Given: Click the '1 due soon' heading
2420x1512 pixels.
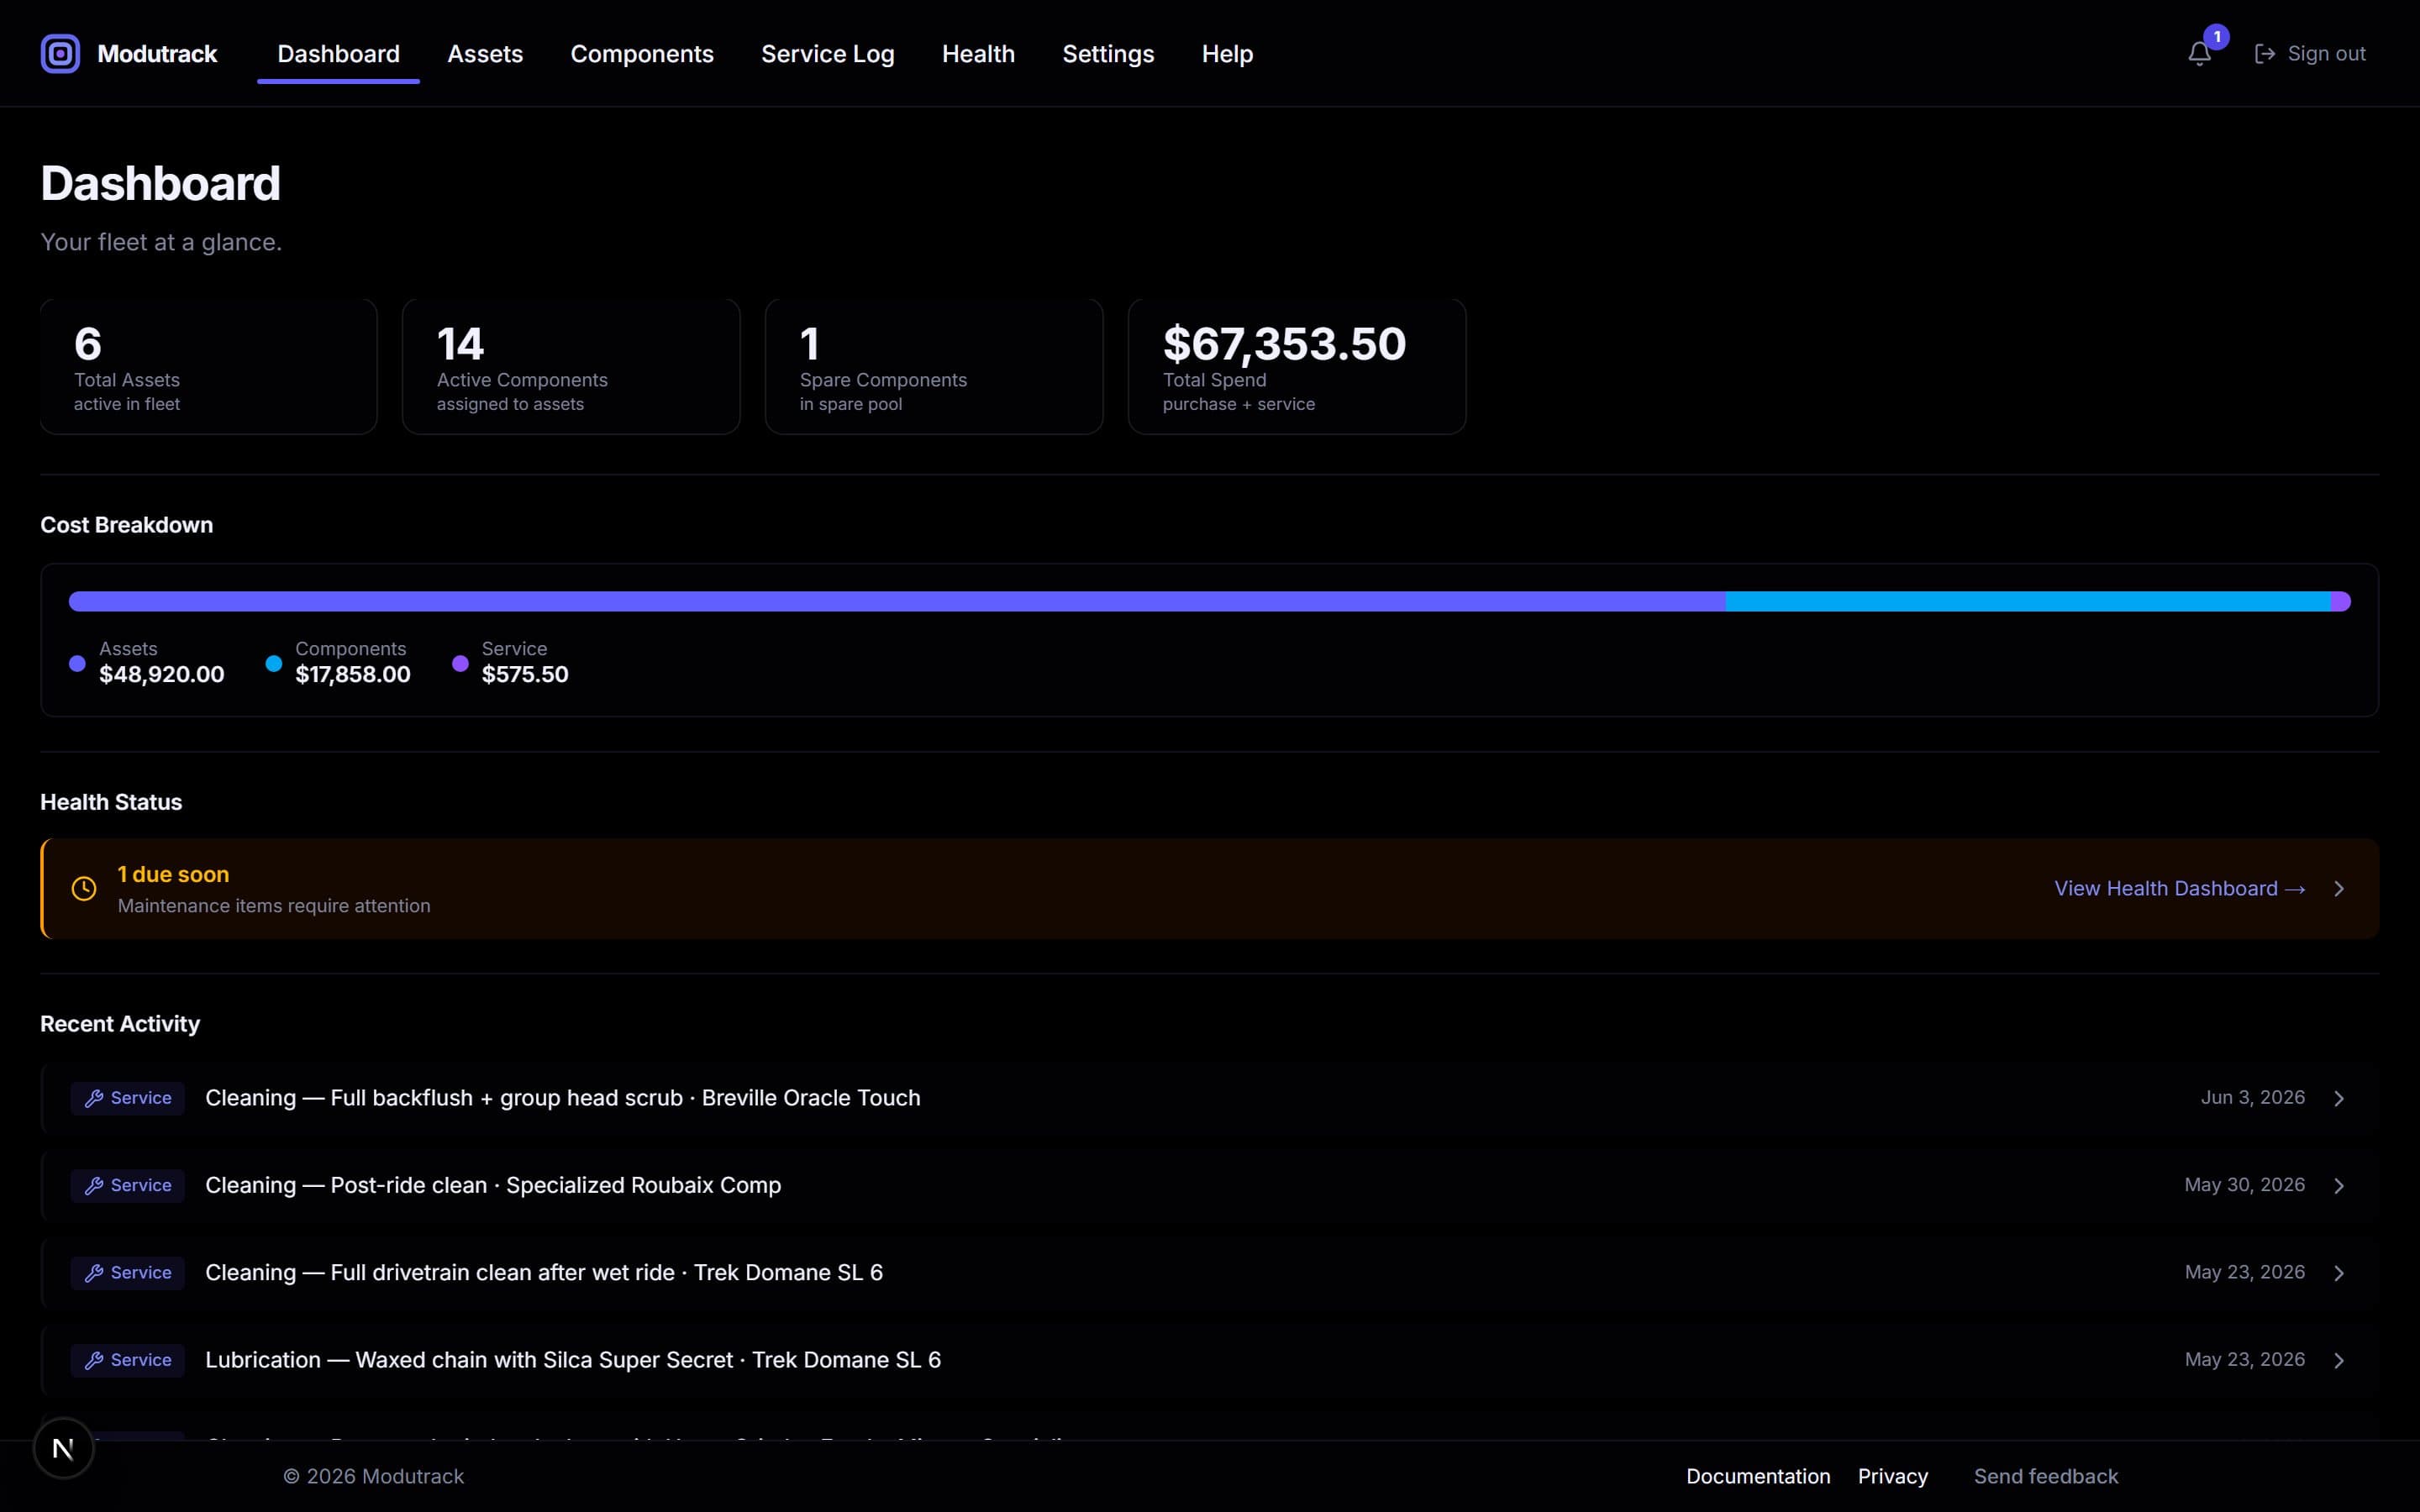Looking at the screenshot, I should pos(173,874).
